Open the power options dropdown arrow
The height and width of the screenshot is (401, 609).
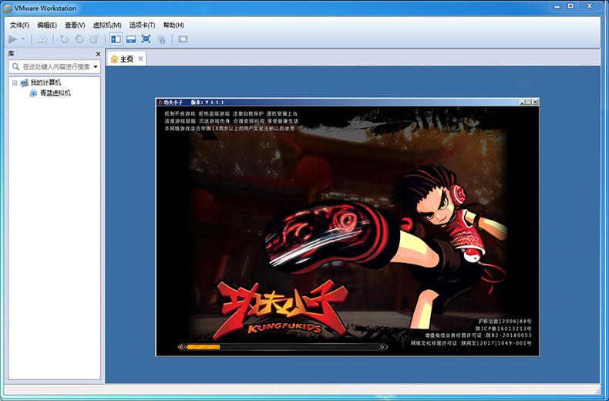(23, 39)
